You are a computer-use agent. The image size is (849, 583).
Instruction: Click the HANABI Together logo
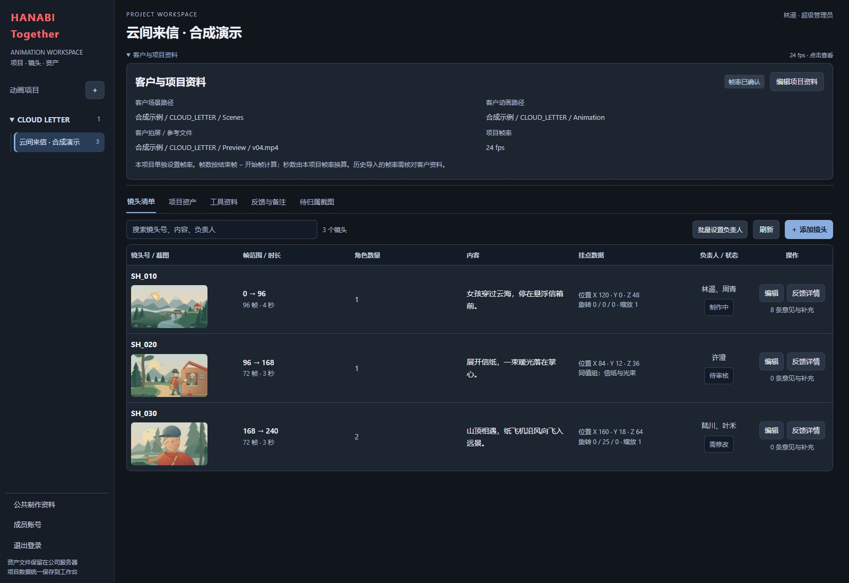pyautogui.click(x=35, y=25)
